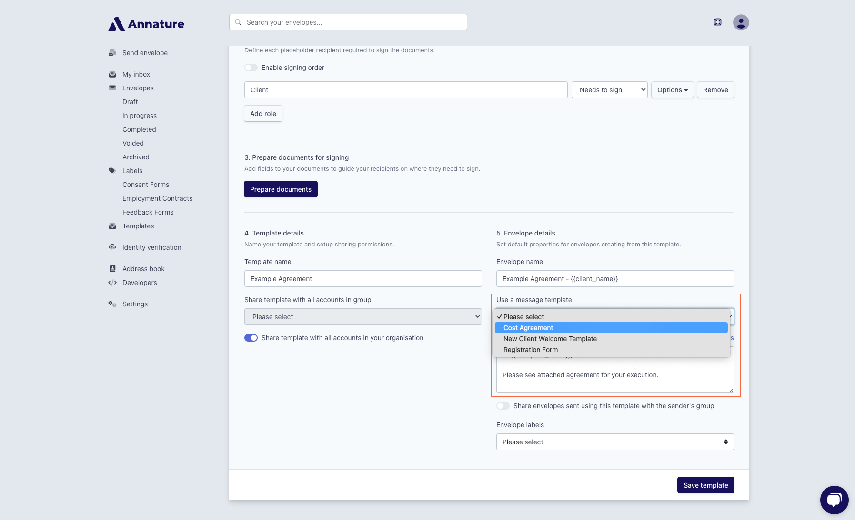The height and width of the screenshot is (520, 855).
Task: Enable signing order toggle
Action: [x=251, y=68]
